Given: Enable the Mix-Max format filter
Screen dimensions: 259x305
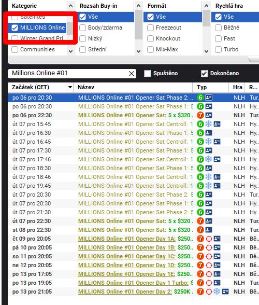Looking at the screenshot, I should (150, 50).
